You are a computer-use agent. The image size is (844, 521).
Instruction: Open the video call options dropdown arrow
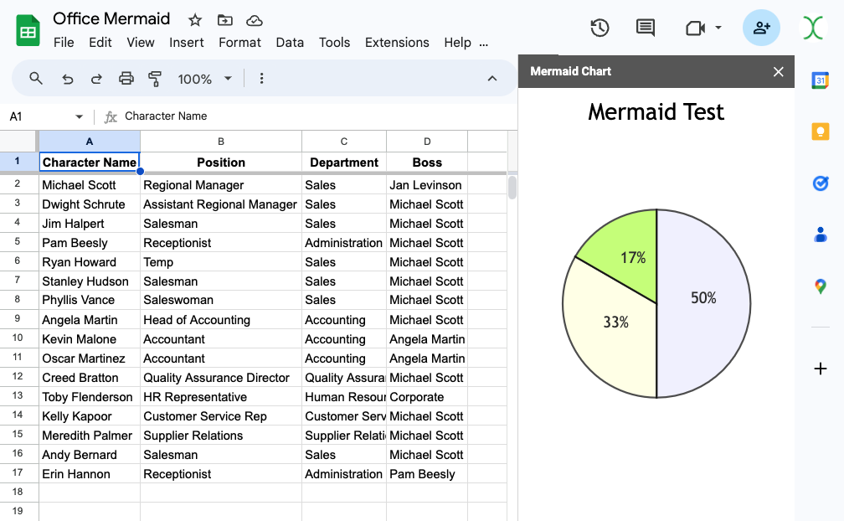[718, 28]
